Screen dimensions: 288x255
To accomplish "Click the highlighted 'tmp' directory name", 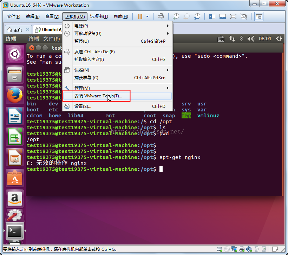I will [186, 116].
